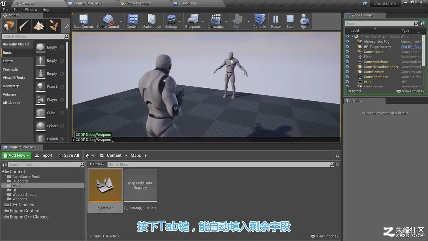
Task: Open the File menu
Action: [x=5, y=10]
